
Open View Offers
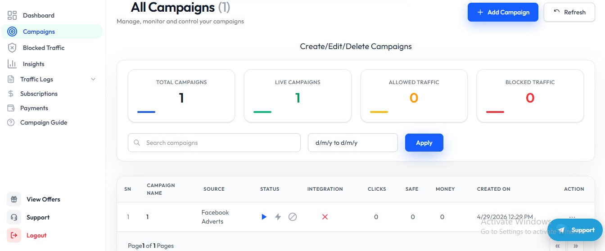click(43, 199)
